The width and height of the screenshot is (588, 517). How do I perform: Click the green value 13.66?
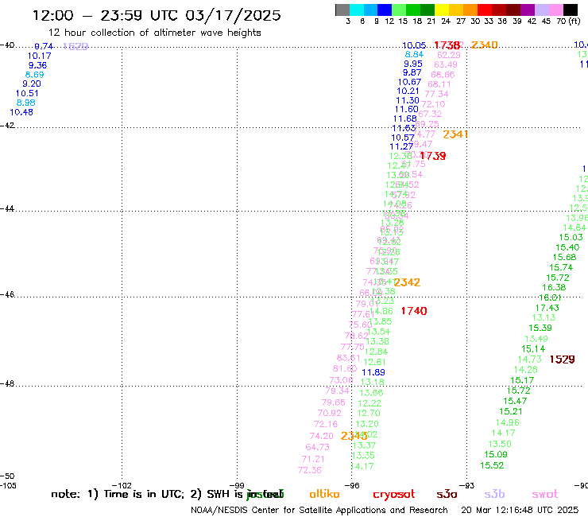point(371,393)
